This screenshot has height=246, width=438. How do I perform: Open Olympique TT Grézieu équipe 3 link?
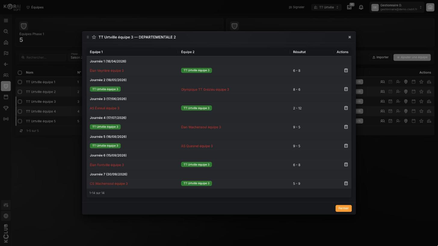pyautogui.click(x=205, y=90)
